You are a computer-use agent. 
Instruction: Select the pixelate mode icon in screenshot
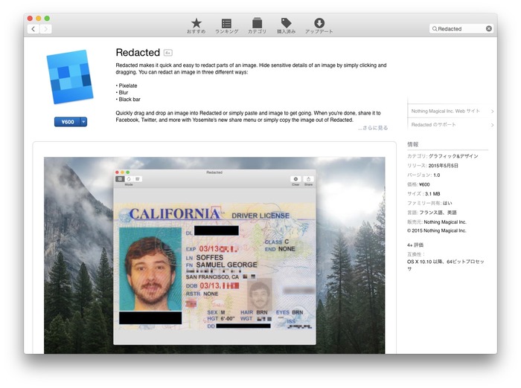click(120, 179)
